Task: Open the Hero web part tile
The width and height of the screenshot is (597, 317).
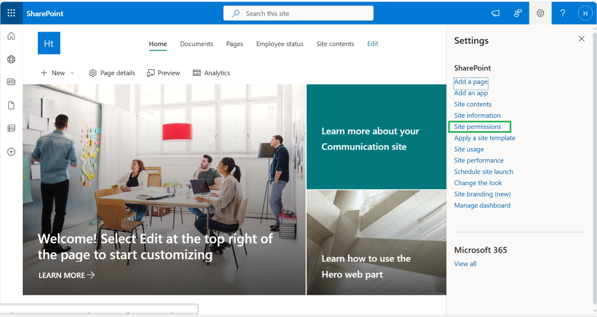Action: click(376, 242)
